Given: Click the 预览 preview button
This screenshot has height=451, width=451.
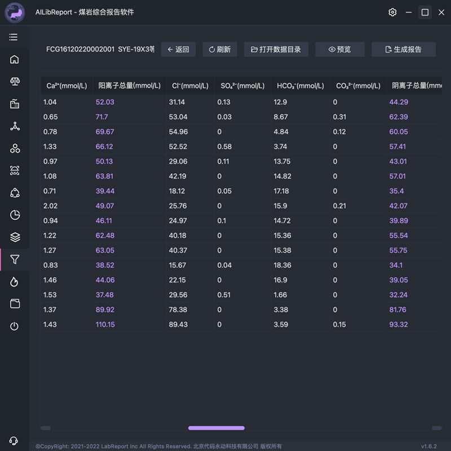Looking at the screenshot, I should 340,50.
